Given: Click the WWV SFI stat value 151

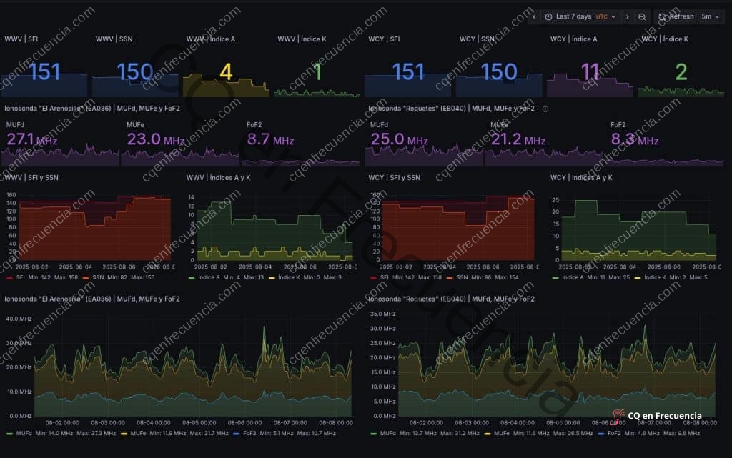Looking at the screenshot, I should pos(44,72).
